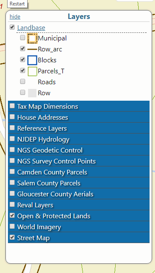
Task: Select the Street Map layer row
Action: 79,238
